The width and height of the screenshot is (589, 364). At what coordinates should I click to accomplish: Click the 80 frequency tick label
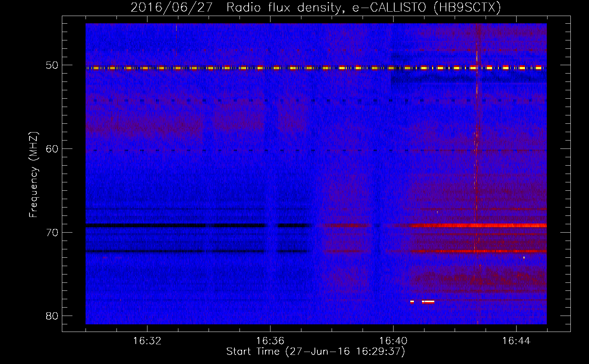click(52, 316)
